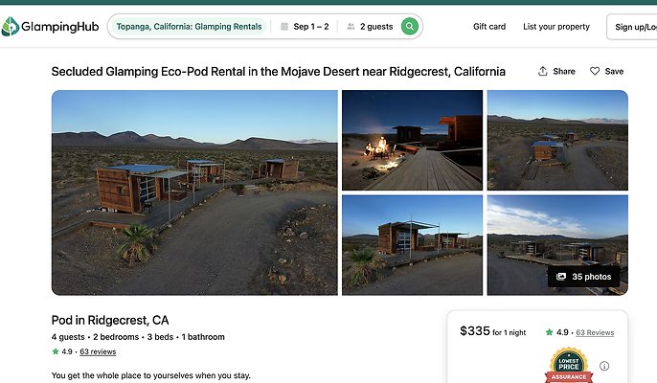Open the 35 photos gallery button

(583, 277)
